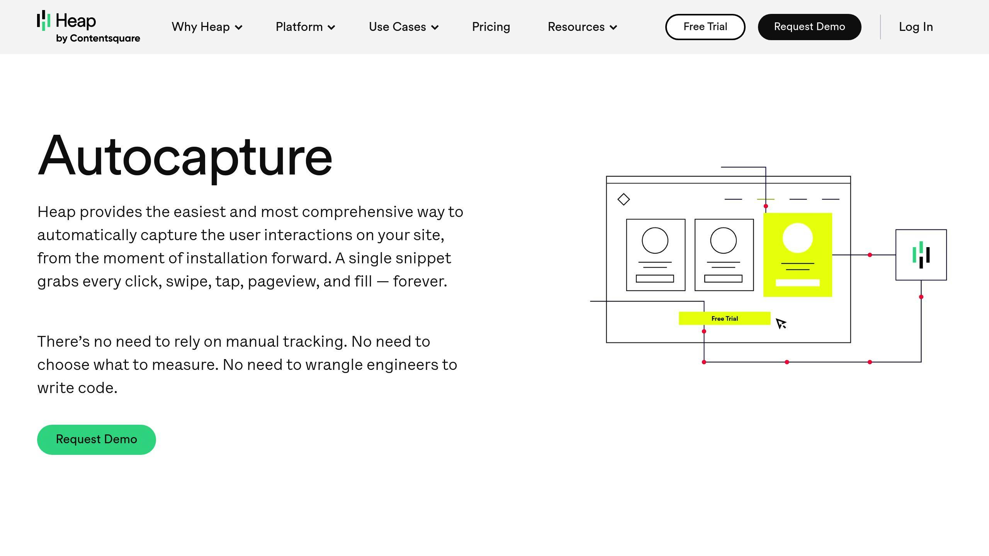Click the Request Demo header button

pos(810,27)
